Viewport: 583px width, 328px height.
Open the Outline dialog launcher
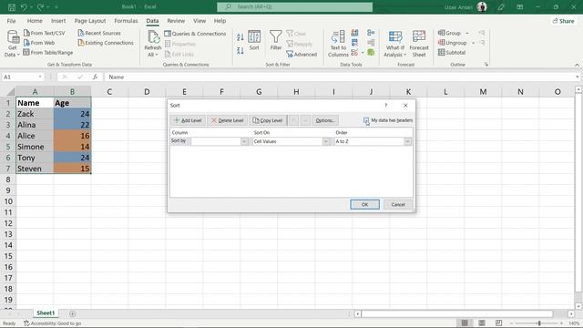coord(486,65)
